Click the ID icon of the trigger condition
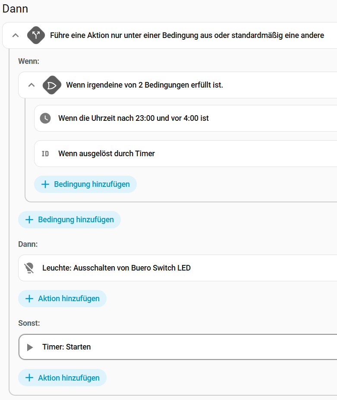Image resolution: width=337 pixels, height=400 pixels. [x=45, y=154]
